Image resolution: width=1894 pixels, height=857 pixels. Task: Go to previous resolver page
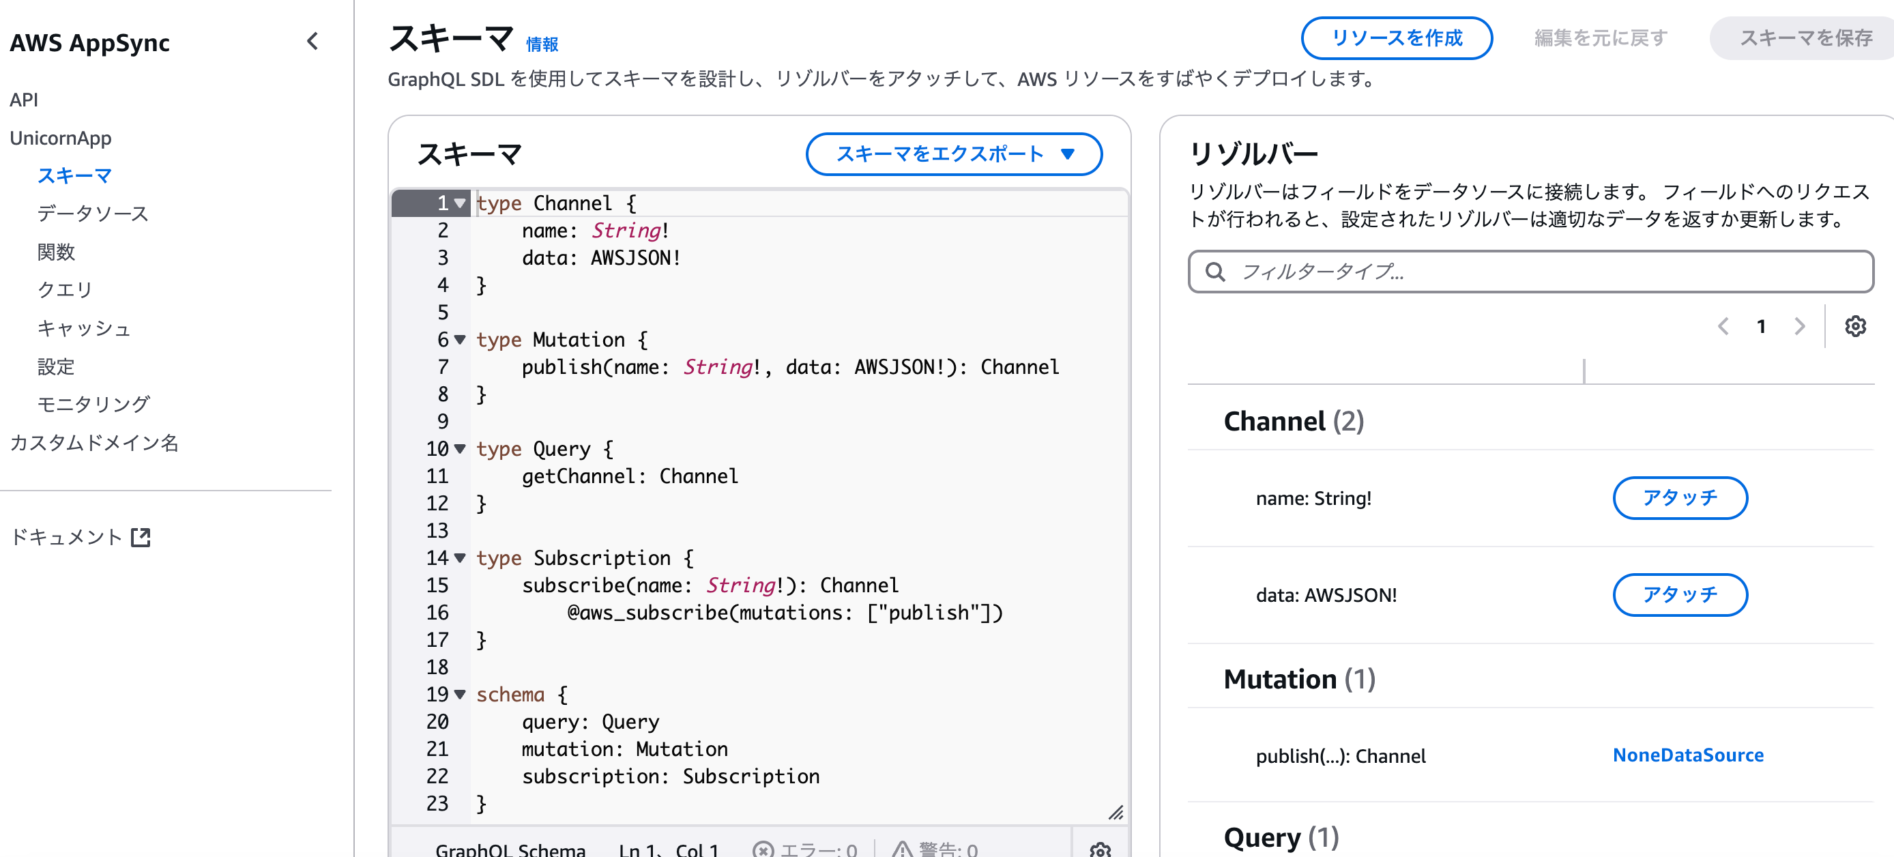(x=1723, y=326)
